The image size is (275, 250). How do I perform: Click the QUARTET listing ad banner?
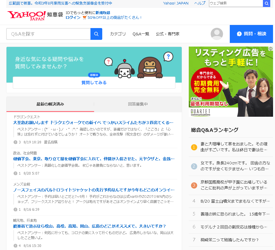(231, 82)
